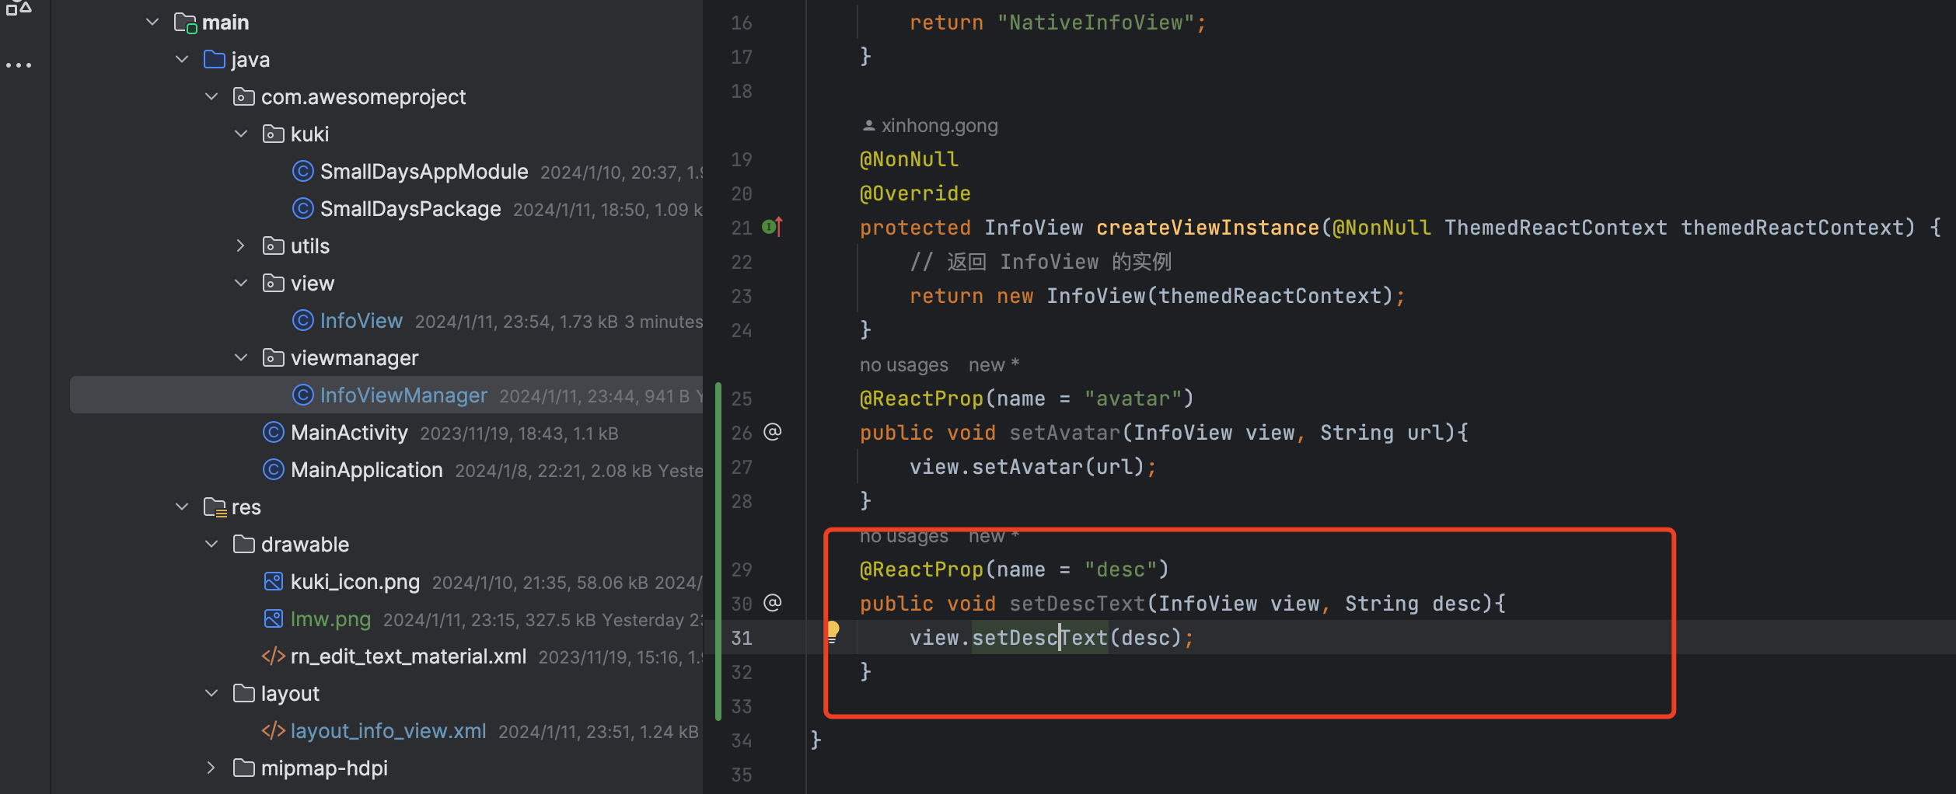Collapse the kuki package chevron
This screenshot has height=794, width=1956.
(241, 134)
